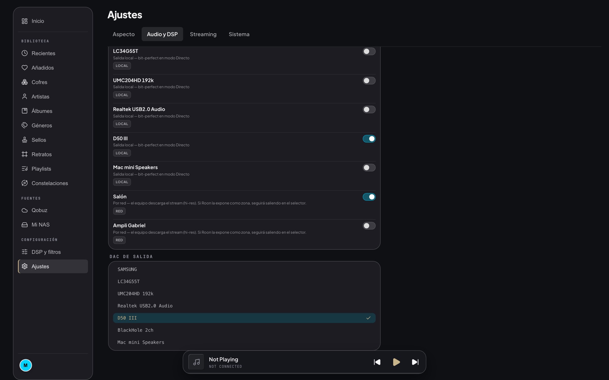Open Cofres icon in sidebar
The height and width of the screenshot is (380, 609).
24,82
